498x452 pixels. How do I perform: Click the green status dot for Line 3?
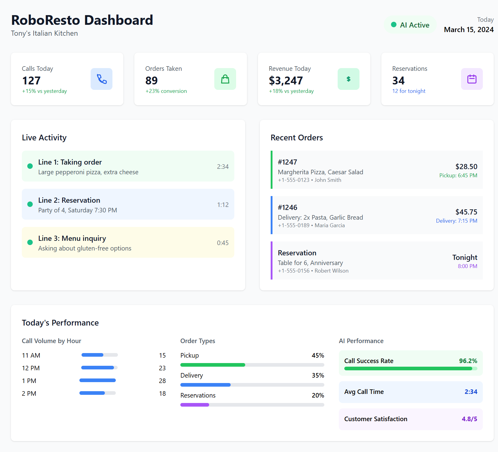30,242
